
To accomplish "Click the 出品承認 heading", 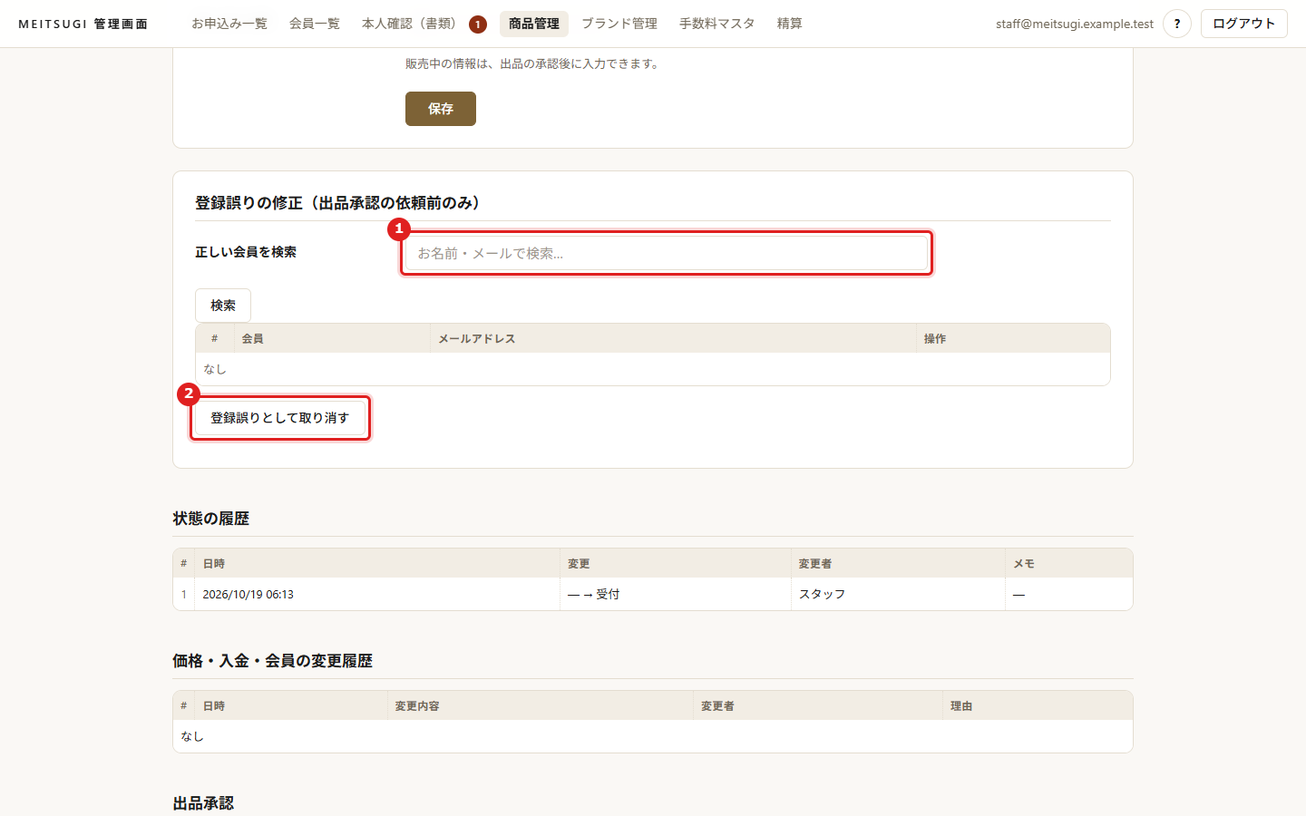I will 203,803.
